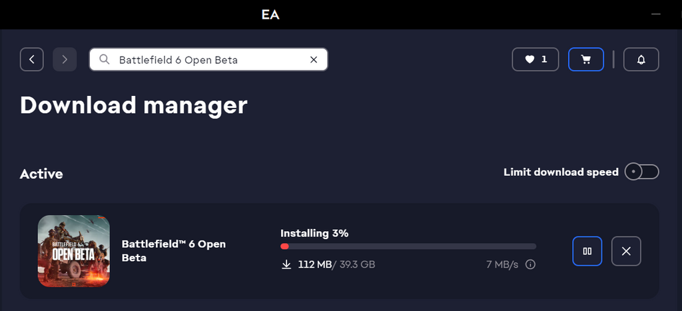Screen dimensions: 682x311
Task: Pause the Battlefield 6 Open Beta download
Action: (x=587, y=251)
